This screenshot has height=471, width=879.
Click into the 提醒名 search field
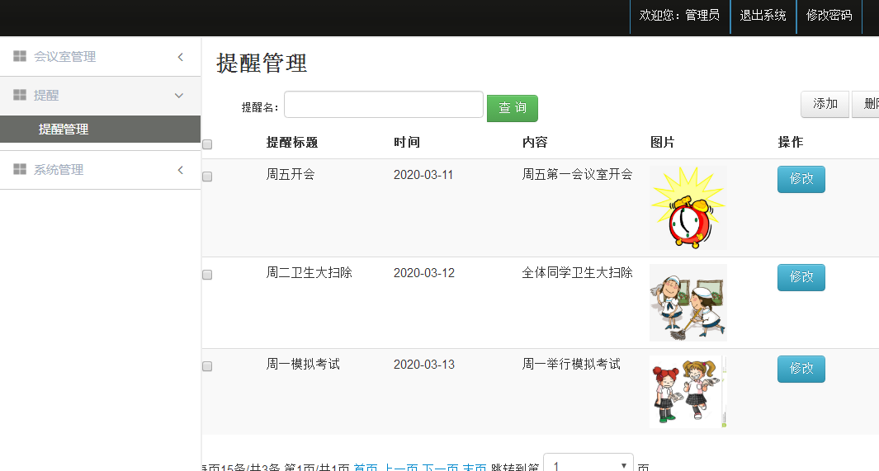384,105
